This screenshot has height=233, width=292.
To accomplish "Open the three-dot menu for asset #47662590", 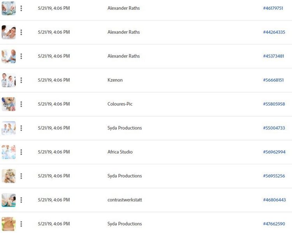I will [21, 224].
